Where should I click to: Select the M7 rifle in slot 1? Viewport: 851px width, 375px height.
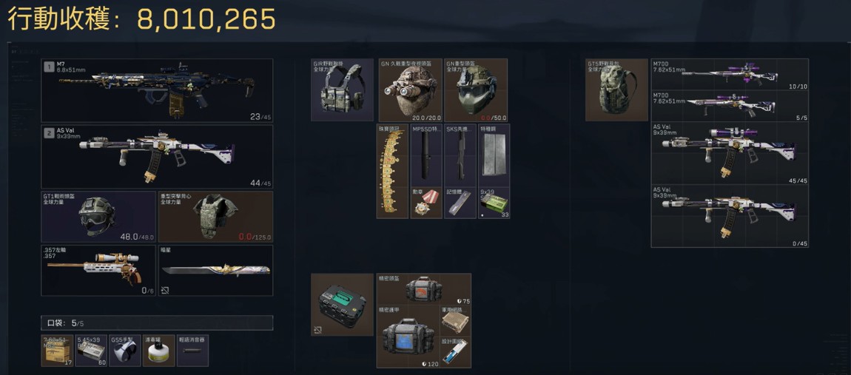click(157, 90)
